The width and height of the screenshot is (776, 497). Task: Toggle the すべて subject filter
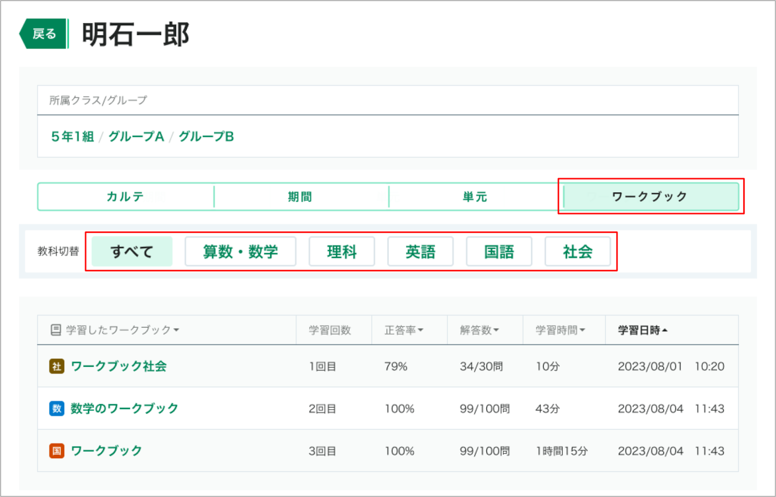tap(132, 252)
